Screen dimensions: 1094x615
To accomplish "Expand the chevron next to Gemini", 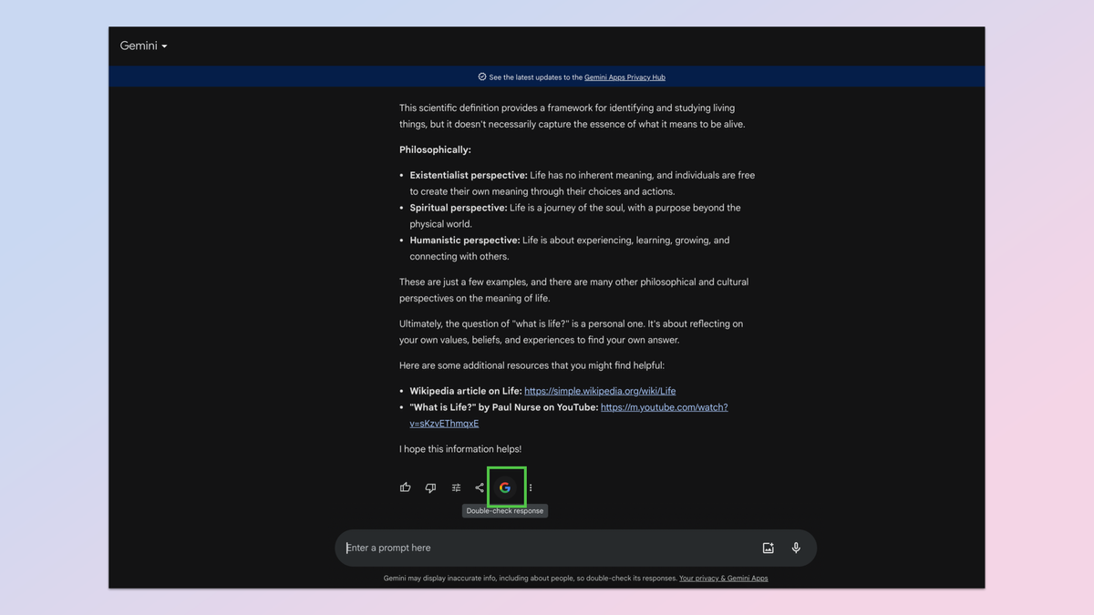I will (x=164, y=46).
